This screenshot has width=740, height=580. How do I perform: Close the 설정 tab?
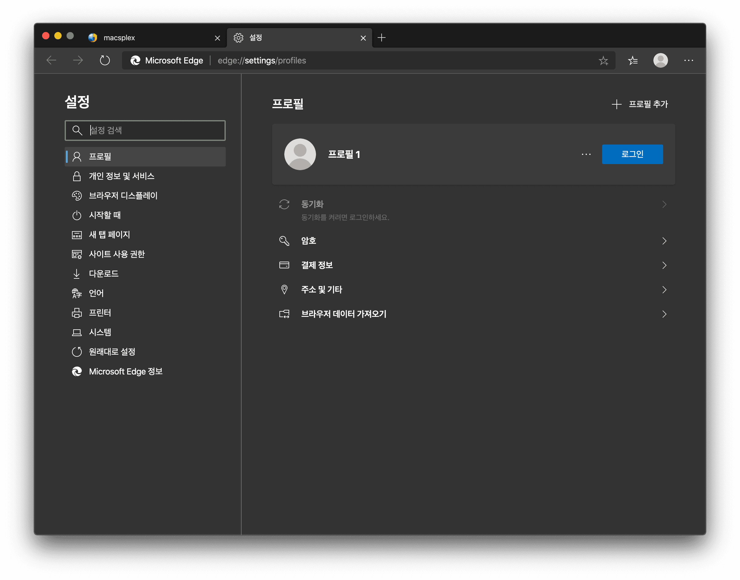click(x=363, y=38)
